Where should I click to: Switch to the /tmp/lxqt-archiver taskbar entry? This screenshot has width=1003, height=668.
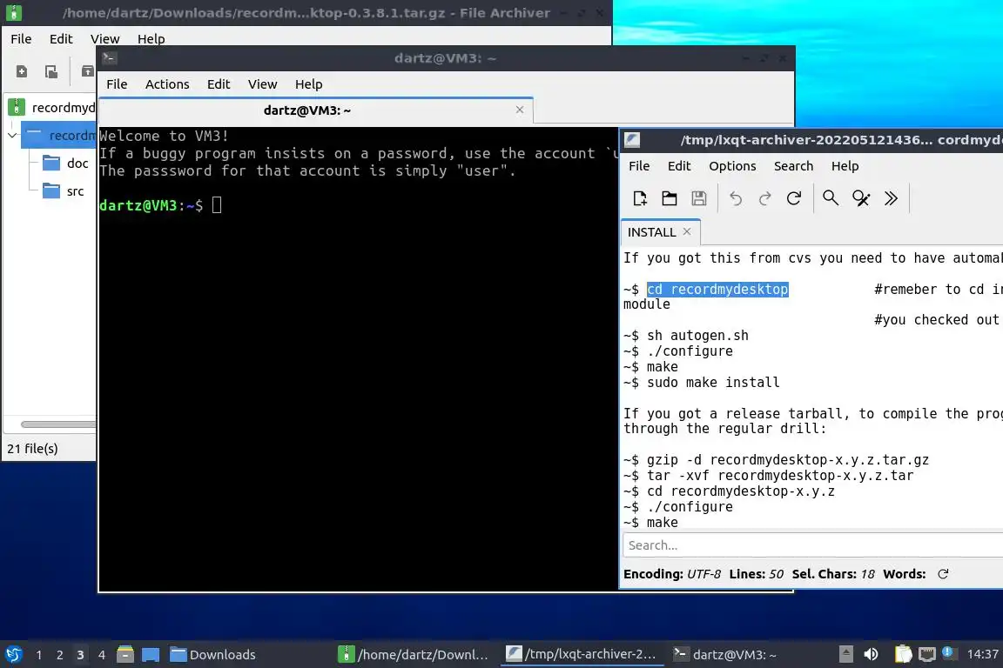(x=582, y=654)
